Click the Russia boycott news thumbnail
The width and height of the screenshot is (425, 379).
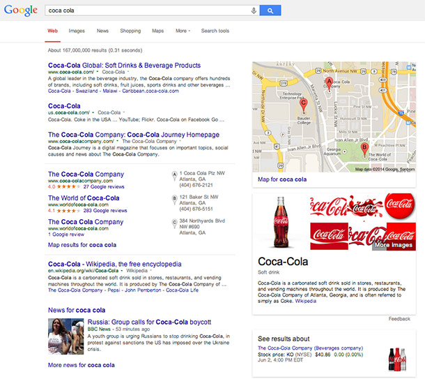pos(66,336)
